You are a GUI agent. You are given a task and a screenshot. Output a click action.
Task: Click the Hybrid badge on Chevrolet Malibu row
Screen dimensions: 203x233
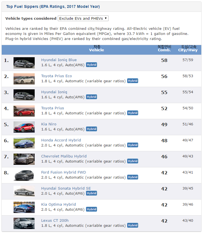pos(133,161)
